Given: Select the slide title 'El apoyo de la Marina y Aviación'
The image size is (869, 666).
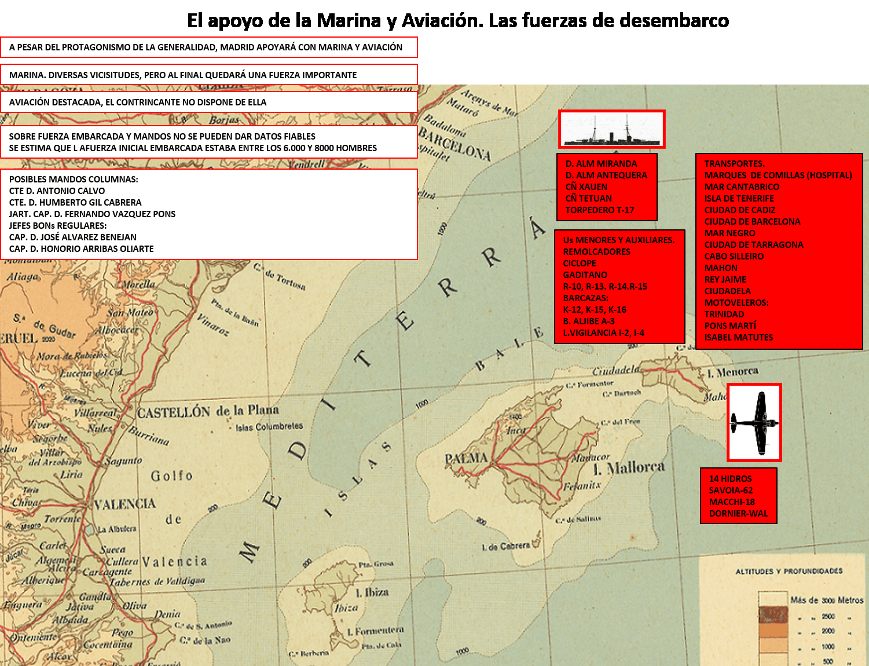Looking at the screenshot, I should 458,21.
